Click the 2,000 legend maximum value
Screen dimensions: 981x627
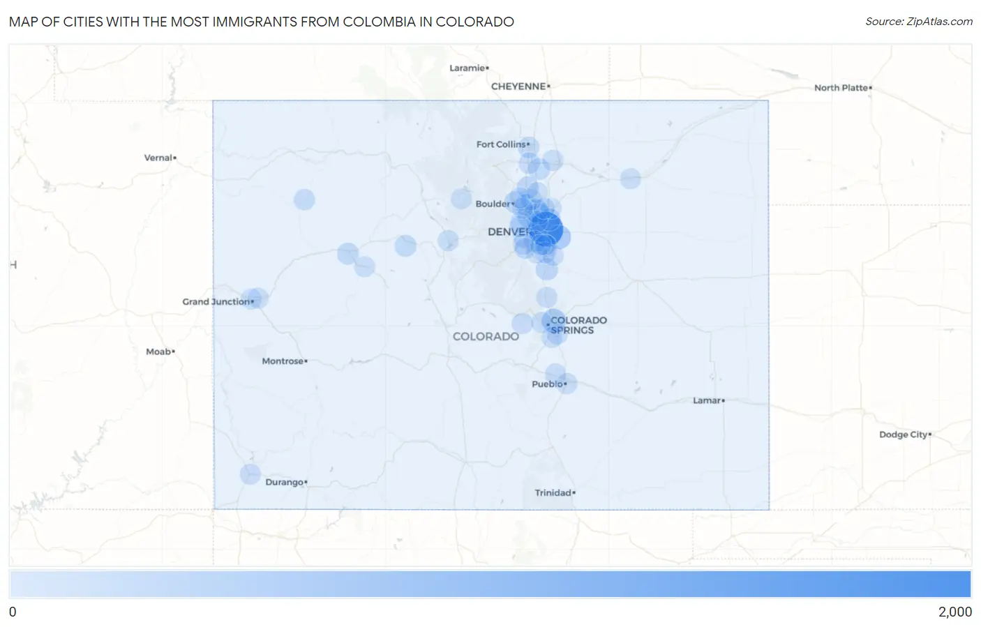coord(954,612)
